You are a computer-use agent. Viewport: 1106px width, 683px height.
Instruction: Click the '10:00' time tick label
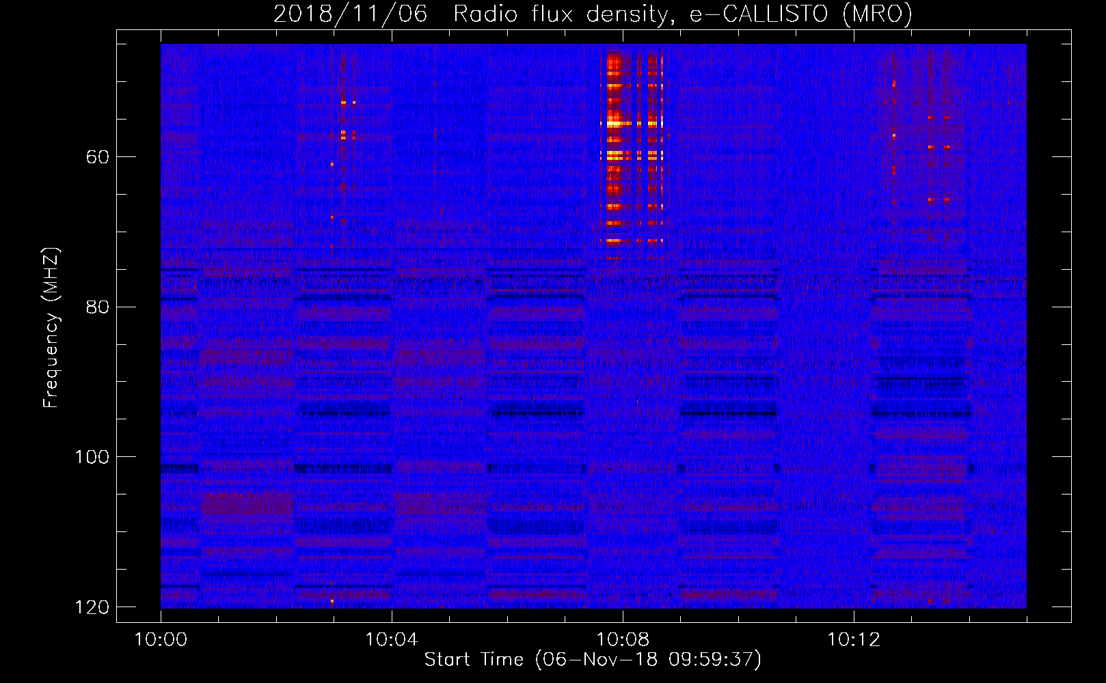[161, 640]
